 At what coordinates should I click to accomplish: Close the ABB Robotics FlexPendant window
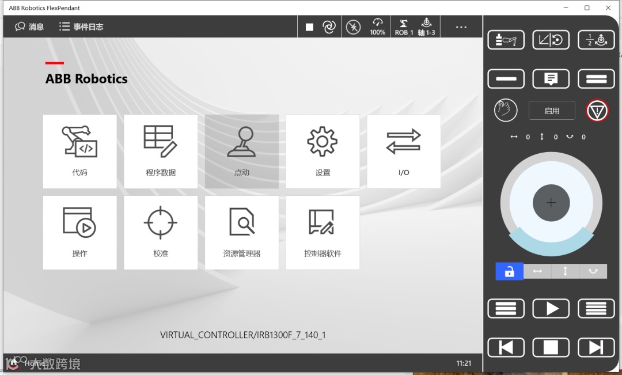point(608,7)
